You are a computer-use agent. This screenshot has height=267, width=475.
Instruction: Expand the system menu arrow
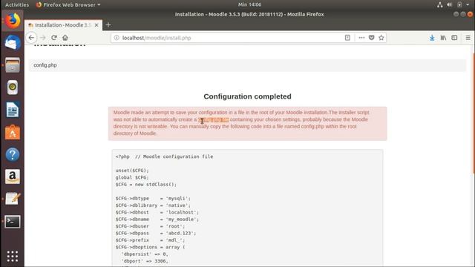[x=468, y=4]
